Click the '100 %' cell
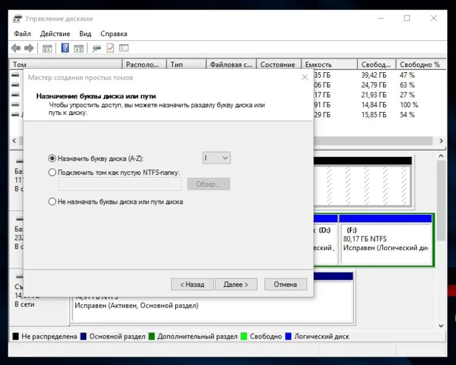The image size is (456, 365). 409,105
